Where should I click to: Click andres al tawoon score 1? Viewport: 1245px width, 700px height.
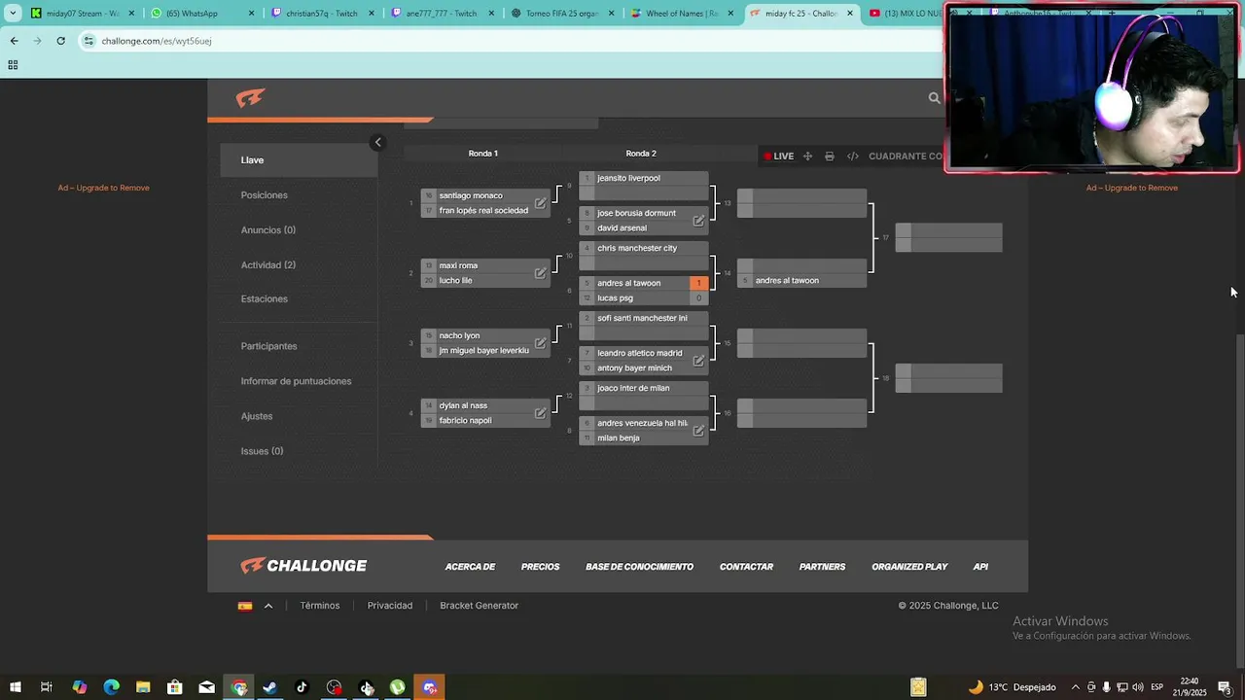click(698, 283)
